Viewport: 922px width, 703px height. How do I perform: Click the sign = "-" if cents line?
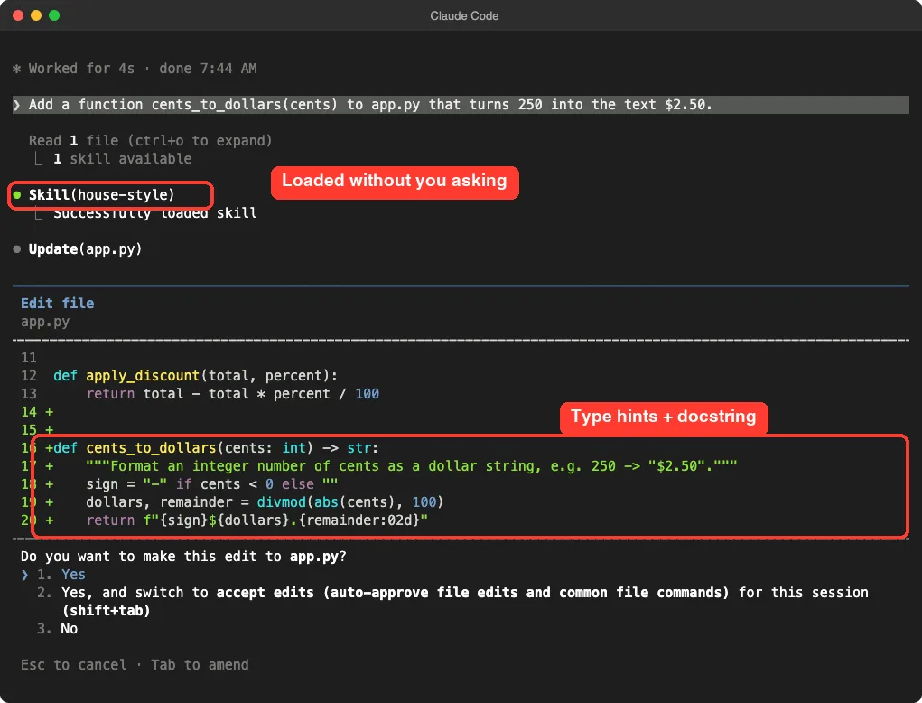click(211, 484)
